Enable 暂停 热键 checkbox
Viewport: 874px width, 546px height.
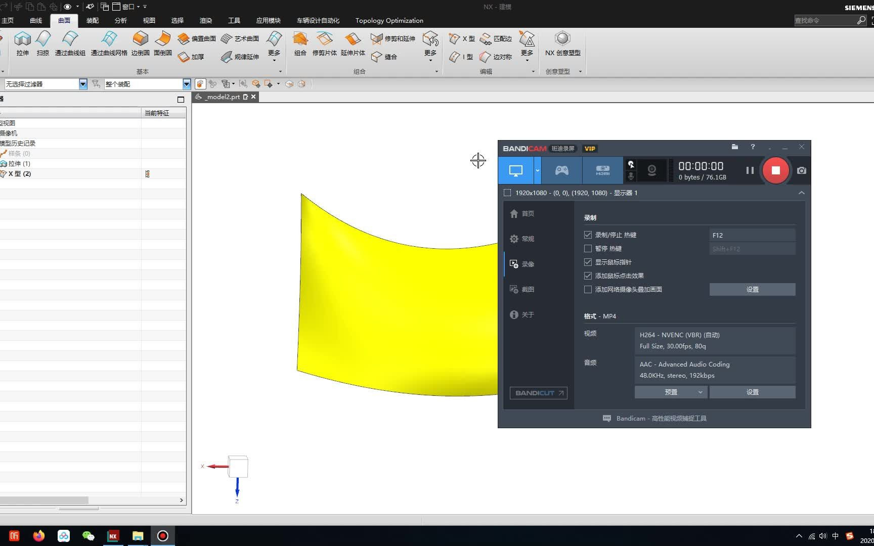coord(588,248)
